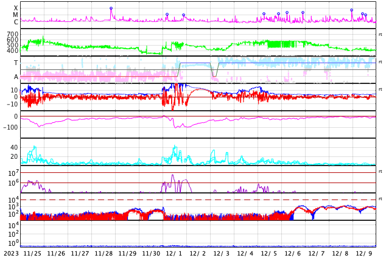This screenshot has width=386, height=258.
Task: Click the A sector axis label
Action: pos(16,77)
